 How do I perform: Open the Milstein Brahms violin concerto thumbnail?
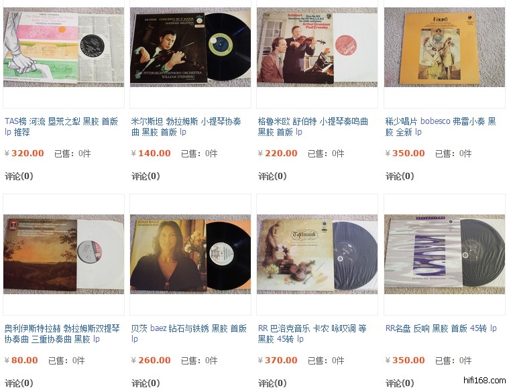pos(190,48)
